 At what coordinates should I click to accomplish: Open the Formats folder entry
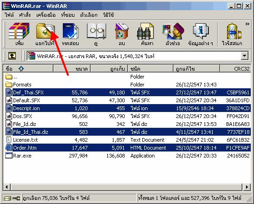tap(22, 85)
